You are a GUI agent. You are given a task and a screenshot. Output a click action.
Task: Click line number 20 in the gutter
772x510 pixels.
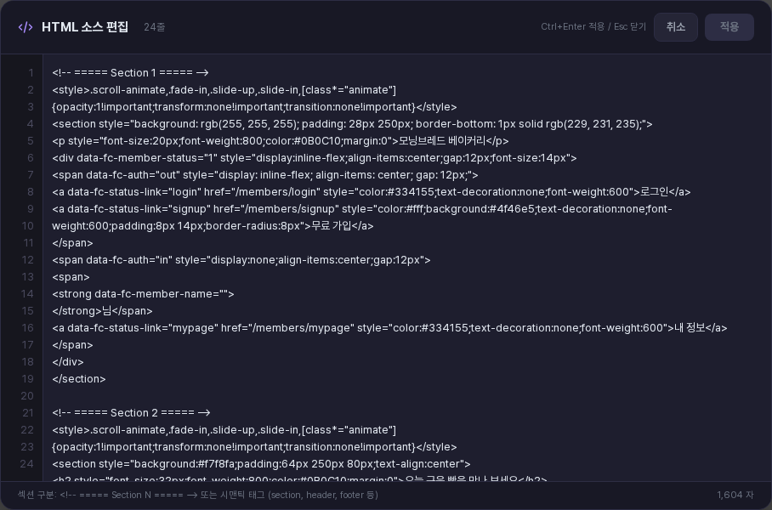(x=27, y=396)
